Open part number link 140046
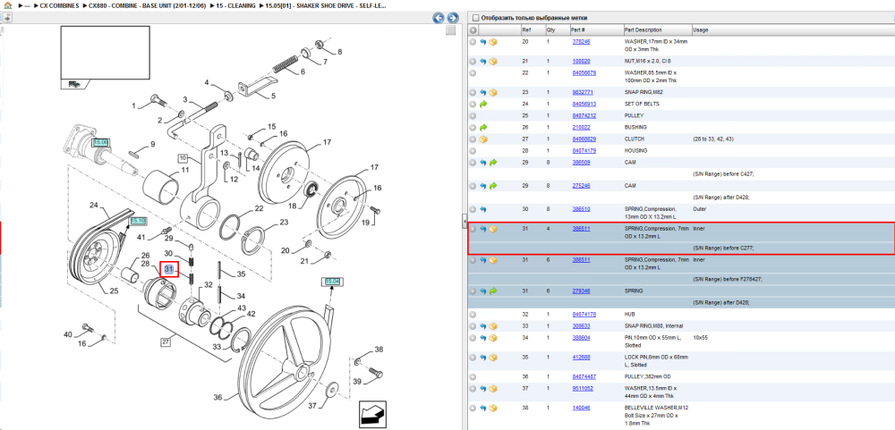Viewport: 895px width, 430px height. [581, 409]
